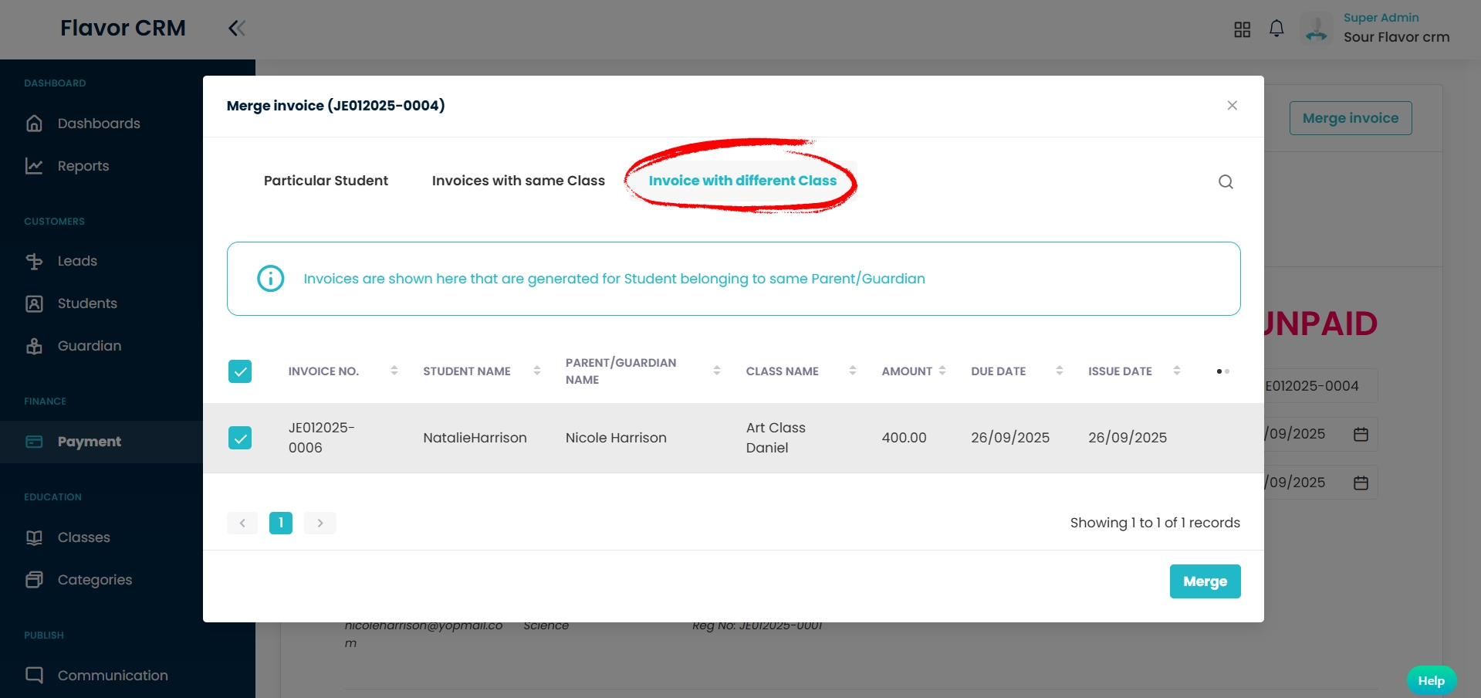This screenshot has width=1481, height=698.
Task: Open the apps grid icon
Action: (x=1242, y=29)
